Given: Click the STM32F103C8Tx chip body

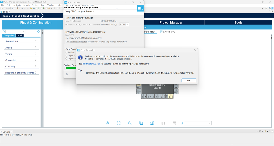Looking at the screenshot, I should coord(157,89).
